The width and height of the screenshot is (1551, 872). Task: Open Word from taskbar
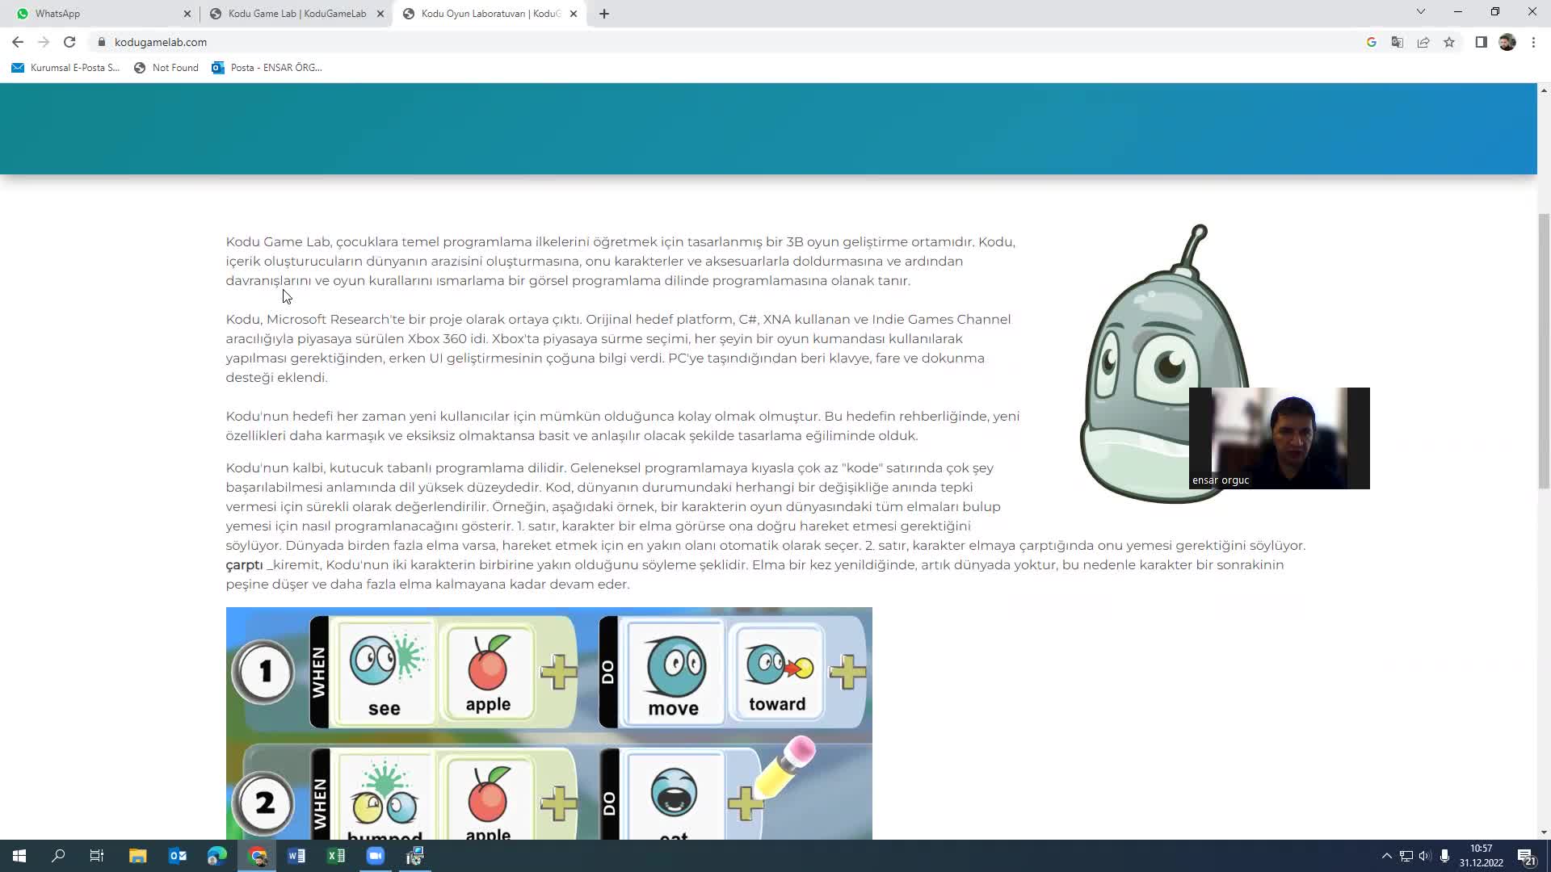[296, 856]
